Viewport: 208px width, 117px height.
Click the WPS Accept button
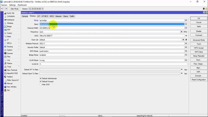tap(199, 48)
